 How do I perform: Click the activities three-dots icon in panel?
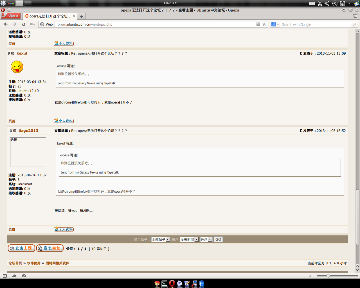[11, 3]
